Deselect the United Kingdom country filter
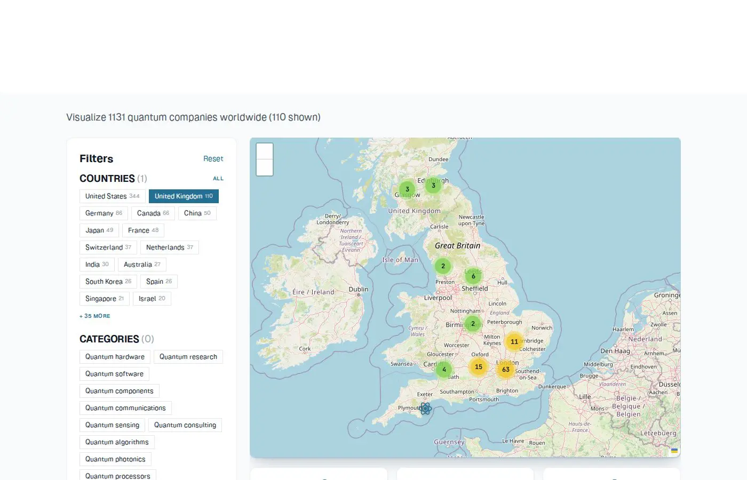Image resolution: width=747 pixels, height=480 pixels. pos(184,196)
